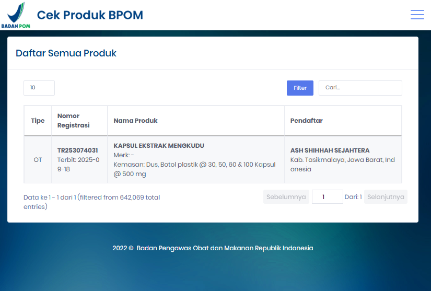Image resolution: width=431 pixels, height=291 pixels.
Task: Click the Kab. Tasikmalaya address text
Action: point(343,165)
